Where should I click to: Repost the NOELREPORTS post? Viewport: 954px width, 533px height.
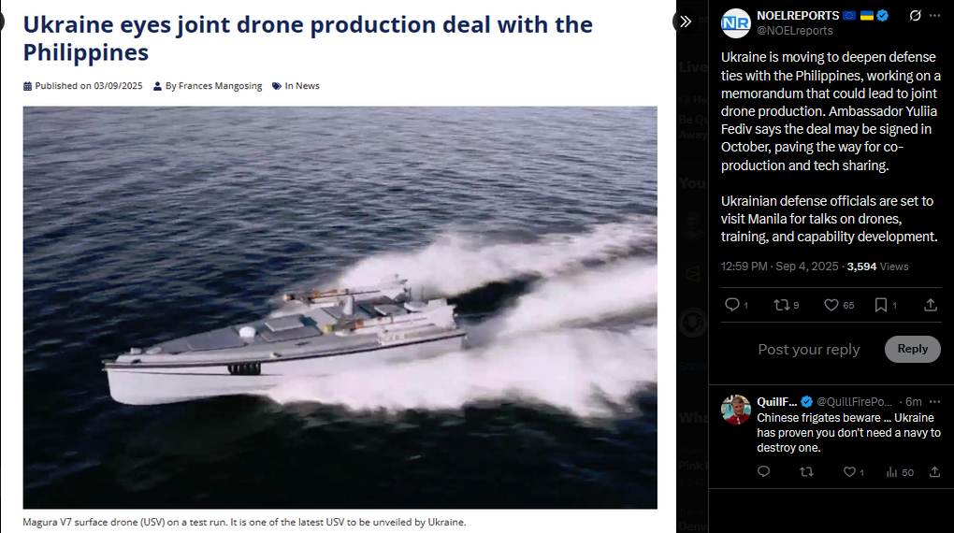tap(780, 305)
